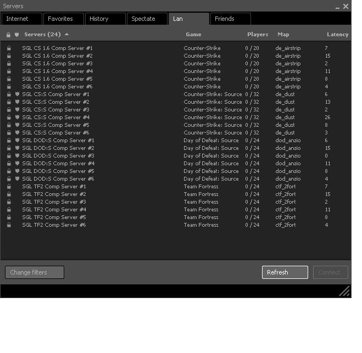Select SGL CS 1.6 Comp Server #3
The width and height of the screenshot is (362, 353).
point(175,64)
